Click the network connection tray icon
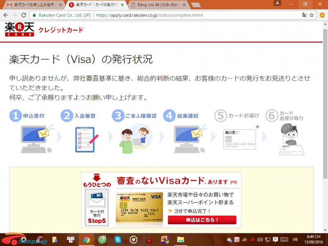Screen dimensions: 328x246 pos(268,240)
